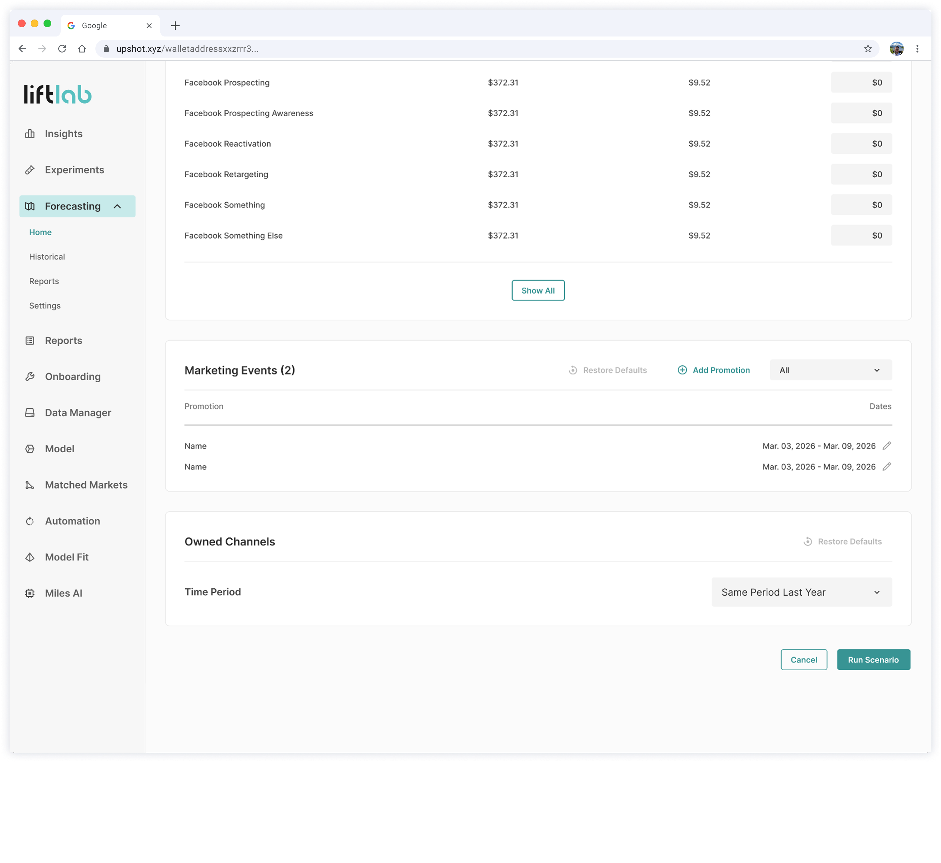Click the browser reload icon
The image size is (941, 863).
pyautogui.click(x=62, y=49)
